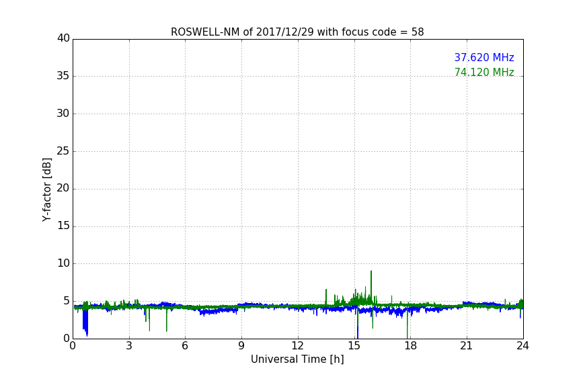
Task: Click the x-axis tick label 18
Action: [x=411, y=346]
